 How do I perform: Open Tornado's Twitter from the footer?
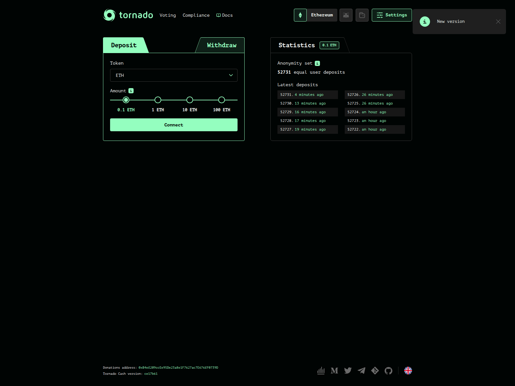pos(348,371)
